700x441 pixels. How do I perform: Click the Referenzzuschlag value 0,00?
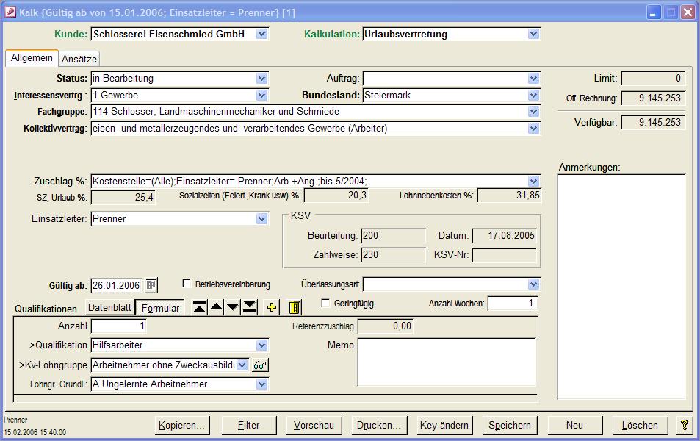coord(386,326)
